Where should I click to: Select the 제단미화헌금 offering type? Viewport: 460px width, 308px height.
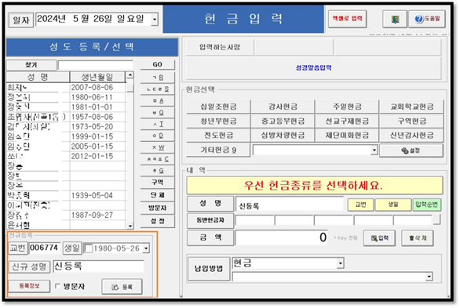[x=347, y=136]
